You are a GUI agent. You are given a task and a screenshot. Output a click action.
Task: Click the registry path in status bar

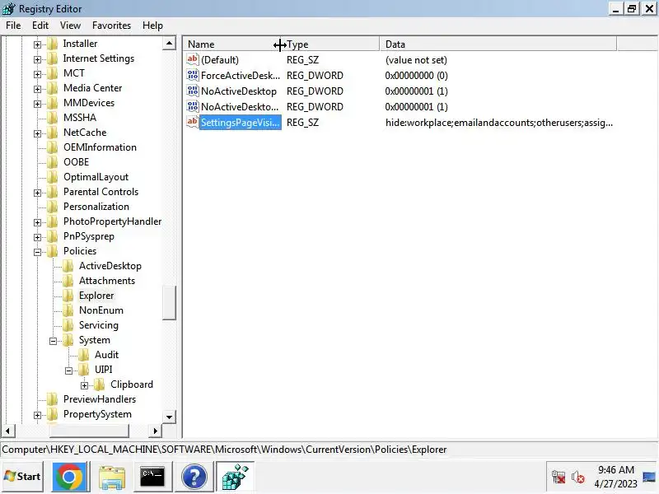[224, 450]
